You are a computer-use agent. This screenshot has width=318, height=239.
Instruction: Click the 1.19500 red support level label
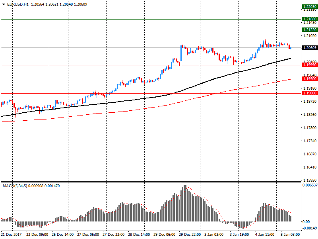click(310, 79)
